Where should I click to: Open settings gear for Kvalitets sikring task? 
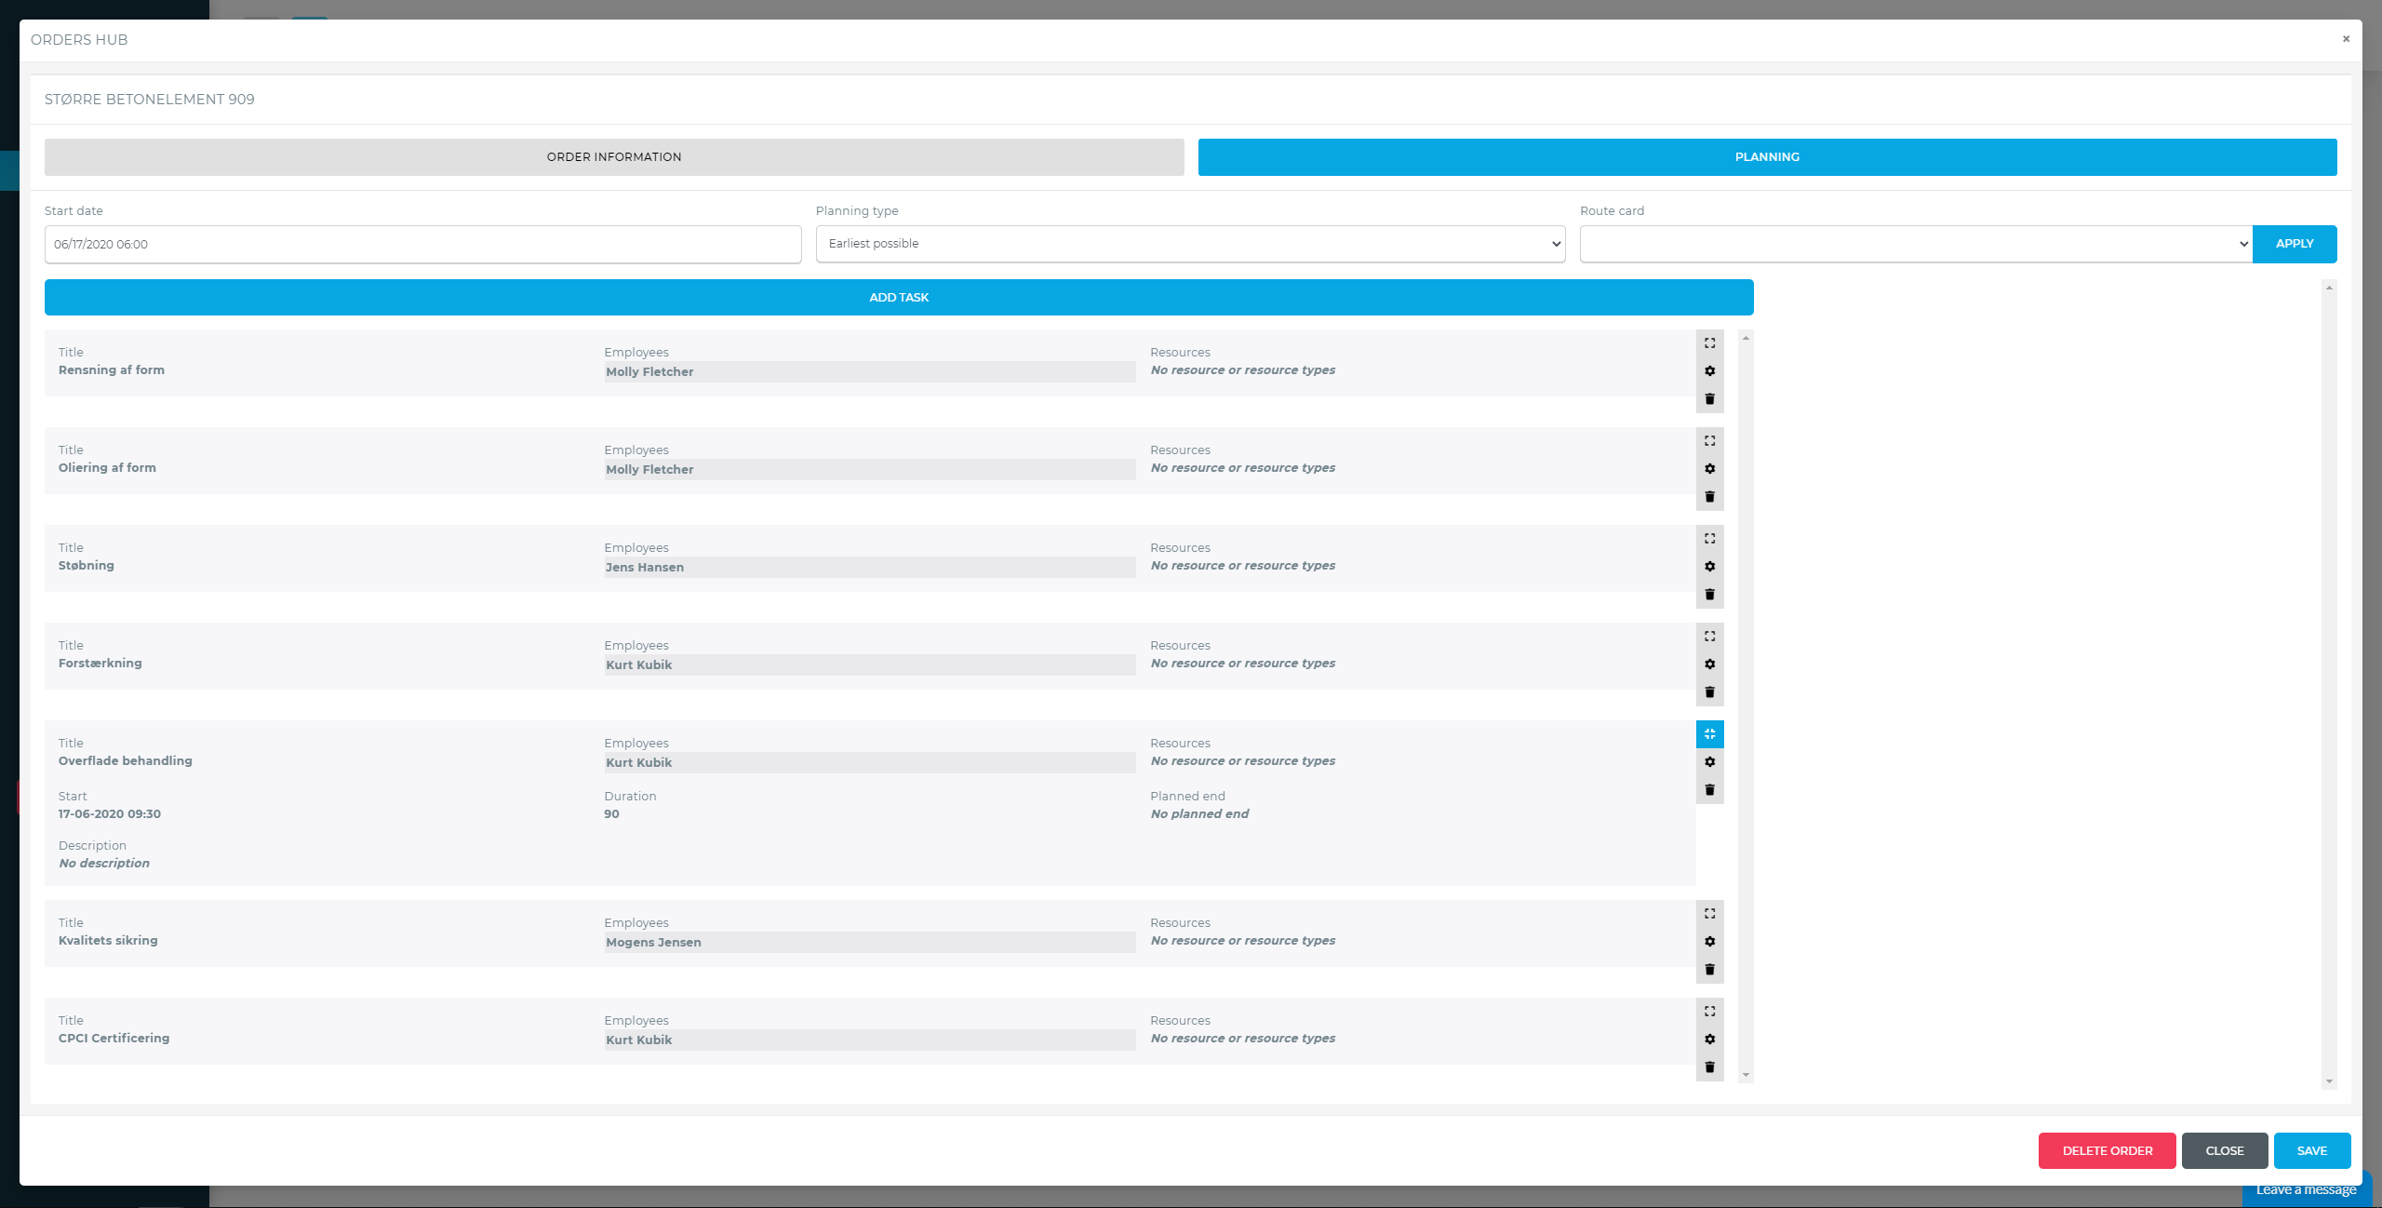point(1709,942)
